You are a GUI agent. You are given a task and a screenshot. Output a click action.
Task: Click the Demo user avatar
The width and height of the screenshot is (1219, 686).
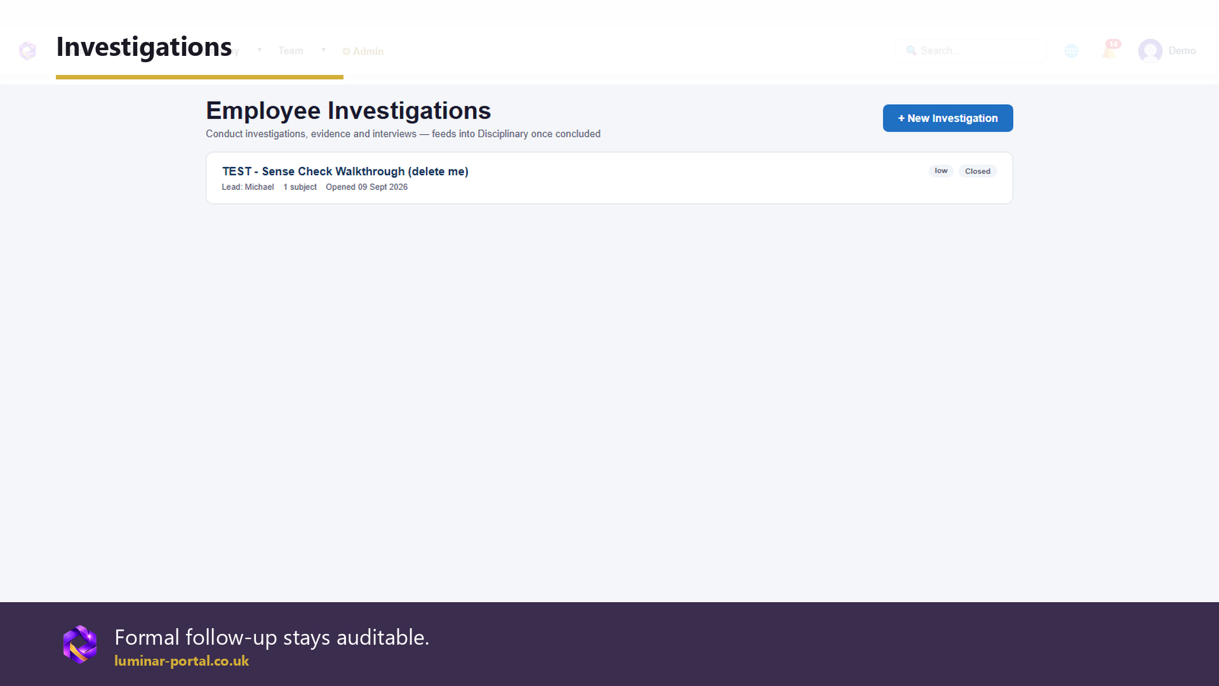(x=1150, y=51)
